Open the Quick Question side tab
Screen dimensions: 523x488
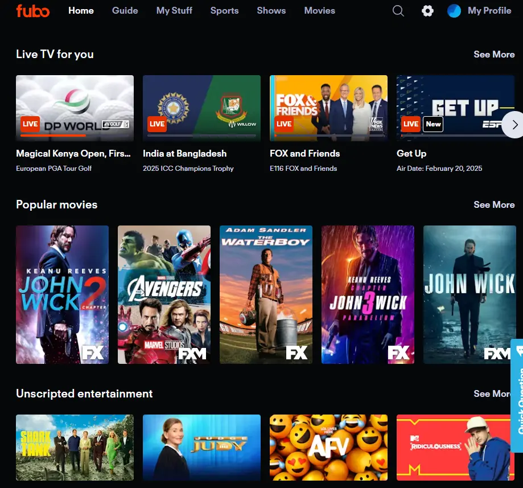(517, 396)
